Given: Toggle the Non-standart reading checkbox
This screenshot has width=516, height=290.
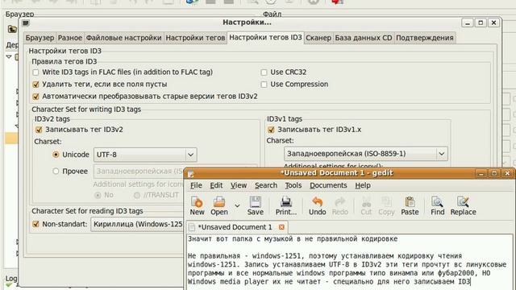Looking at the screenshot, I should pos(35,224).
